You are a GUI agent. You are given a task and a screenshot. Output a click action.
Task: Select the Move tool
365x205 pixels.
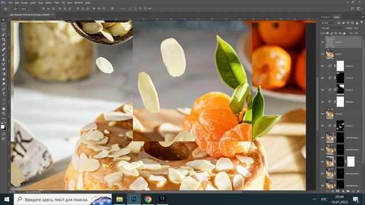point(3,20)
